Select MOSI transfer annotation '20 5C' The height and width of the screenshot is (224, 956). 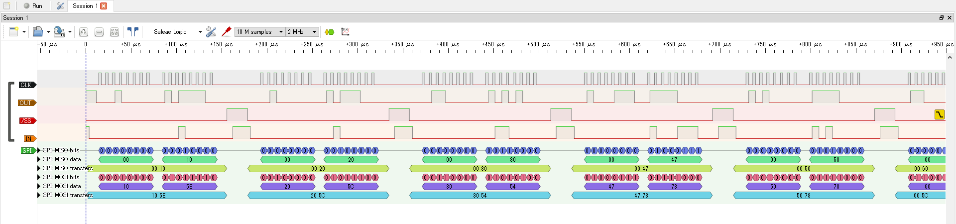[x=318, y=196]
